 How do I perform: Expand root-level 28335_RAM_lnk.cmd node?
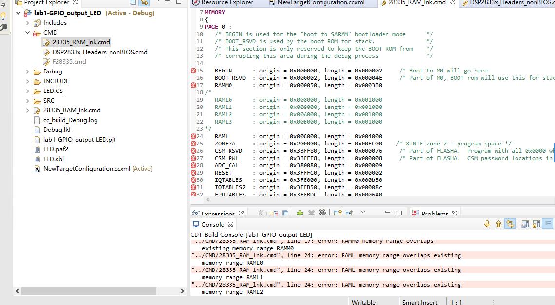click(28, 110)
